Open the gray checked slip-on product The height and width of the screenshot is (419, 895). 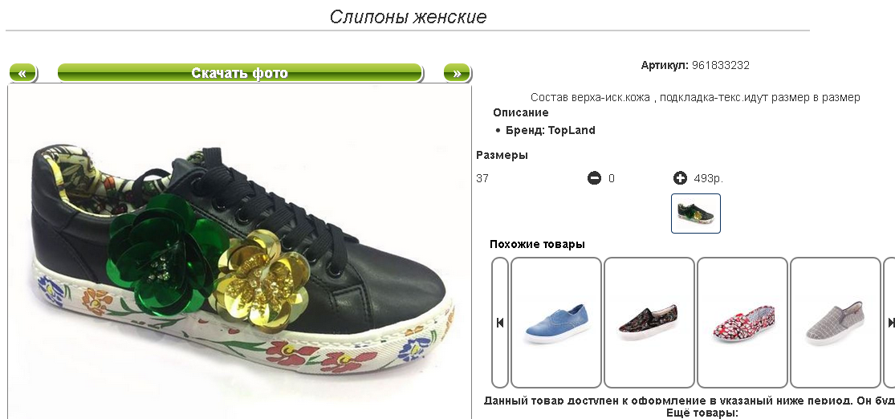click(835, 323)
